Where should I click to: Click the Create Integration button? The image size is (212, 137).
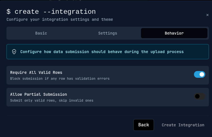183,125
